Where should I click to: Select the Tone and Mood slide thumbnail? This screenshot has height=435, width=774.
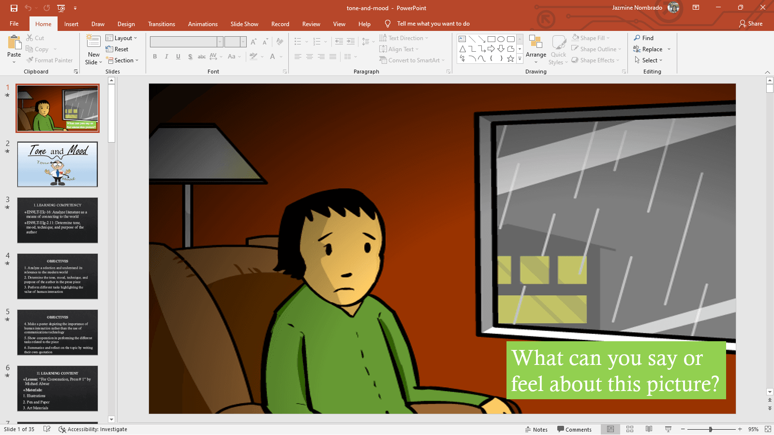coord(57,164)
